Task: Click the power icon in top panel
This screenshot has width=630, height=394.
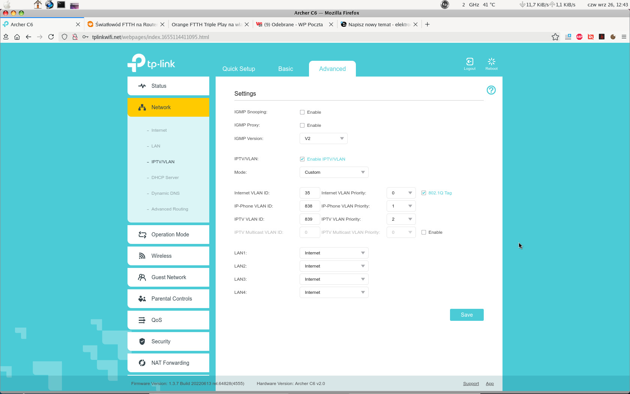Action: click(x=445, y=5)
